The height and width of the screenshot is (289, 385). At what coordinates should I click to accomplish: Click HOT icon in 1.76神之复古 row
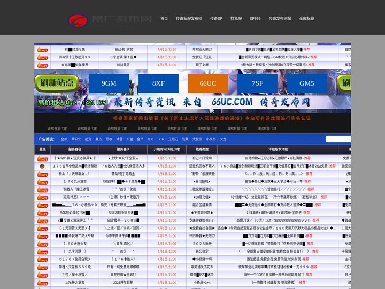pos(42,283)
